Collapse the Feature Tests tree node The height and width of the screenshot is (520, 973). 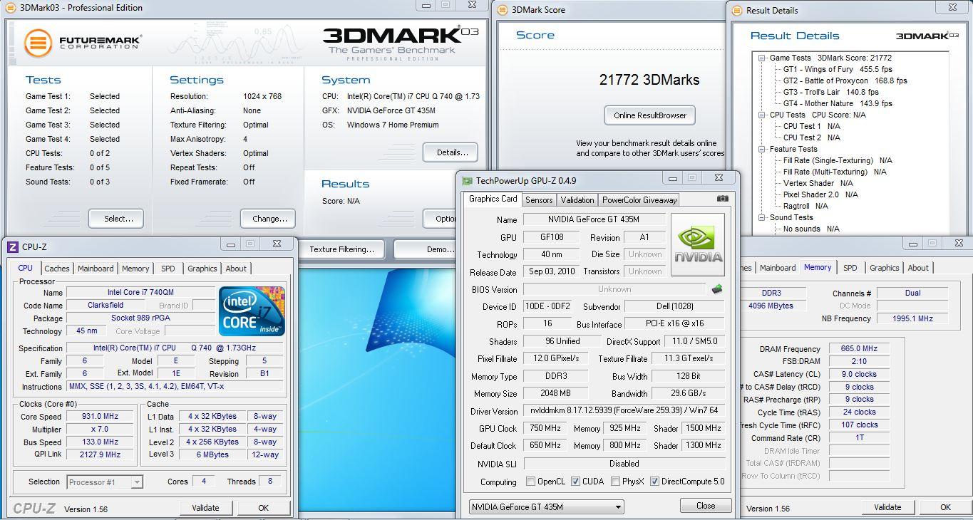pos(762,149)
